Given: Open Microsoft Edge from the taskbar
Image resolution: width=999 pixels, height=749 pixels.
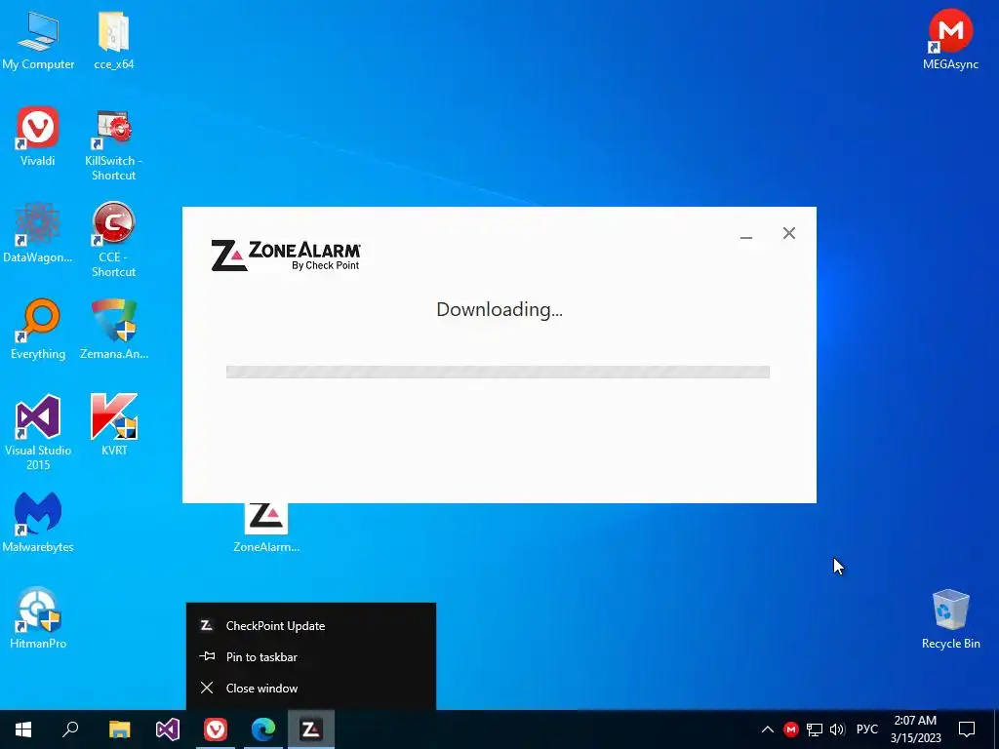Looking at the screenshot, I should pyautogui.click(x=263, y=729).
